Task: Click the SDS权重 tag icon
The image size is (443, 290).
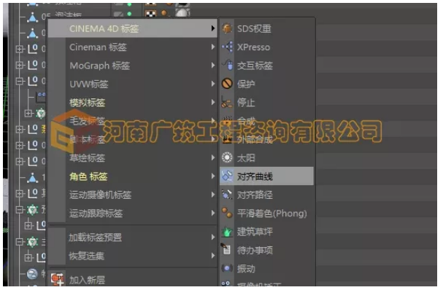Action: pos(227,28)
